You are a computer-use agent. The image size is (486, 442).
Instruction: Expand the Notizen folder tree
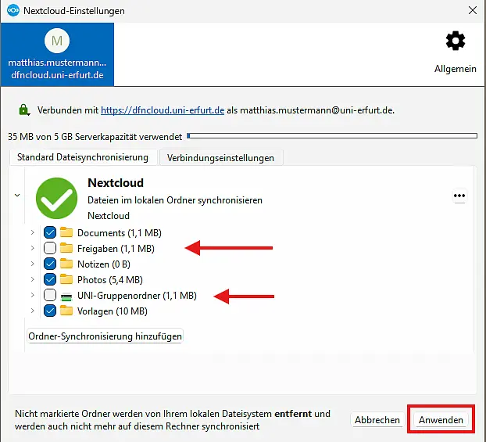click(32, 264)
